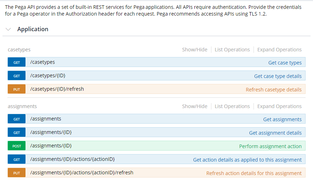Image resolution: width=313 pixels, height=180 pixels.
Task: Collapse the Application section chevron
Action: 8,29
